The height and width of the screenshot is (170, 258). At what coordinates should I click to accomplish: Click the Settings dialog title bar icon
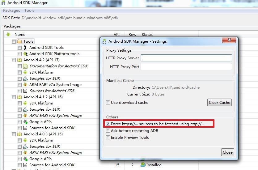104,41
